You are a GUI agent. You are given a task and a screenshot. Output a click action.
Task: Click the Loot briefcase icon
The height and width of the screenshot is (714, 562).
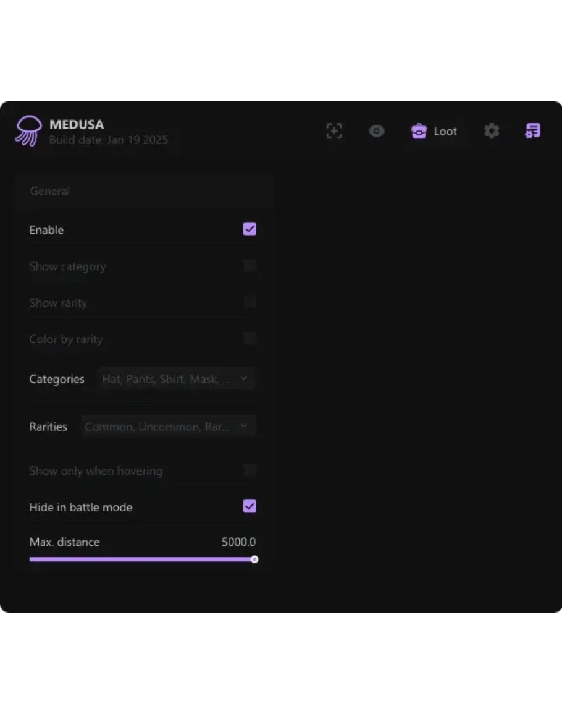point(419,131)
